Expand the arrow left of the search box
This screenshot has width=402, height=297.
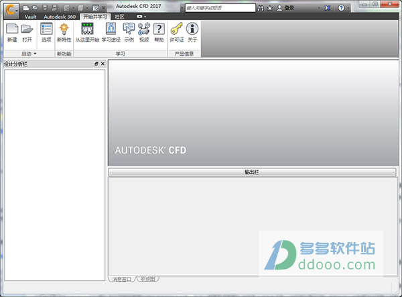pos(182,8)
